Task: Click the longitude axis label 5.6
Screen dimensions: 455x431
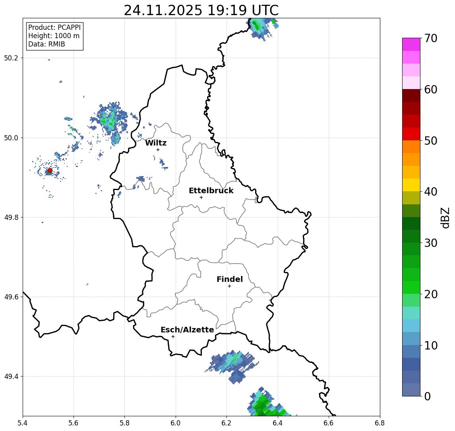Action: point(74,423)
